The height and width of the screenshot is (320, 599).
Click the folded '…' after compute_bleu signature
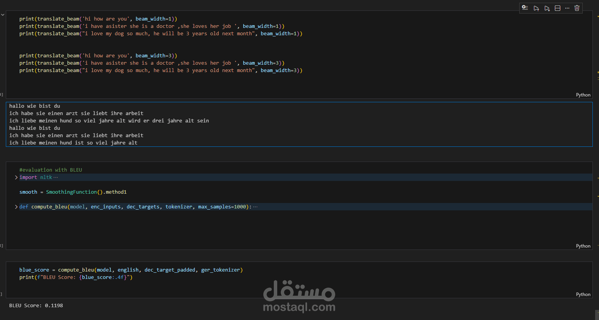256,207
